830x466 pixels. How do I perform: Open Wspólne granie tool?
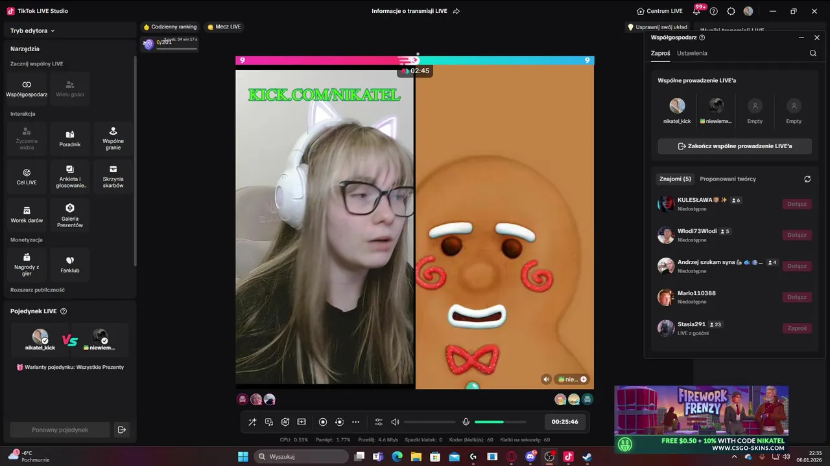pyautogui.click(x=113, y=139)
